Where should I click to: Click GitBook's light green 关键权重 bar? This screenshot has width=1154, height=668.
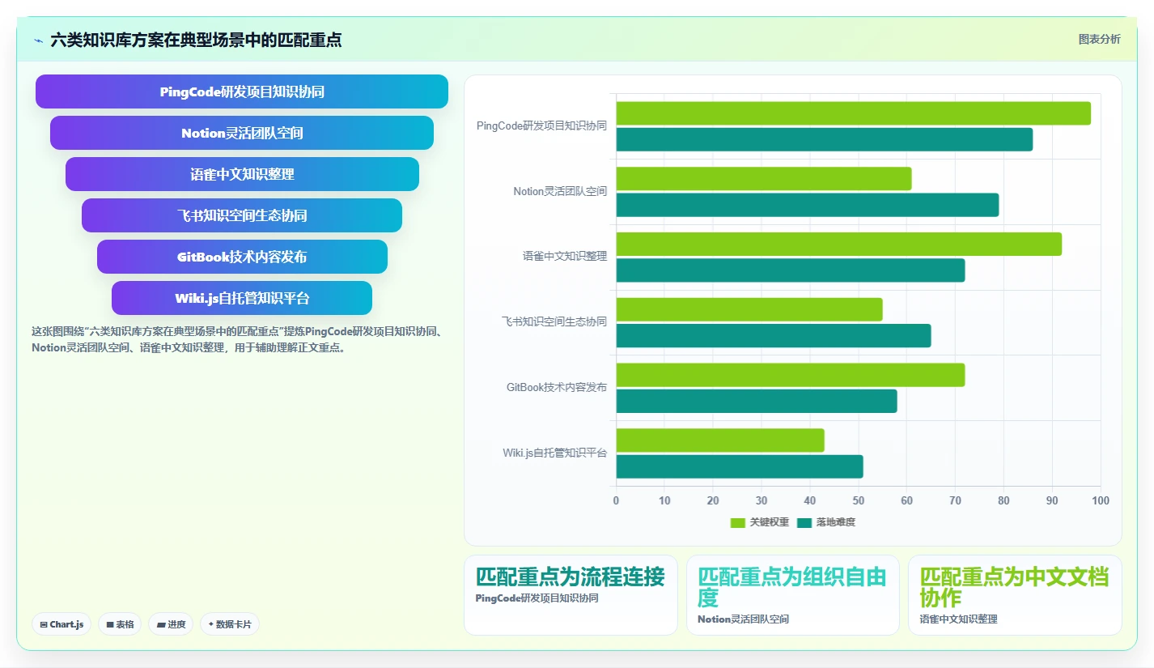pyautogui.click(x=790, y=375)
